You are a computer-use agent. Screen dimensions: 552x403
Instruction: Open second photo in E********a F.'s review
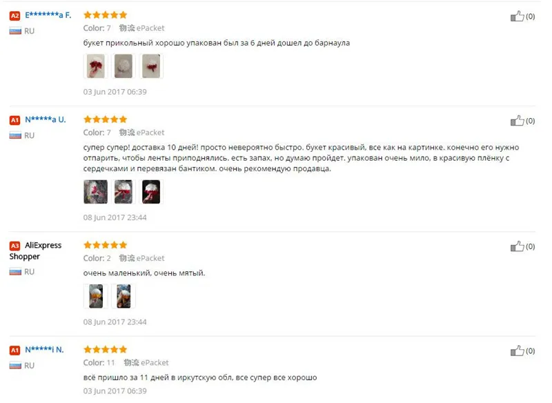[124, 66]
